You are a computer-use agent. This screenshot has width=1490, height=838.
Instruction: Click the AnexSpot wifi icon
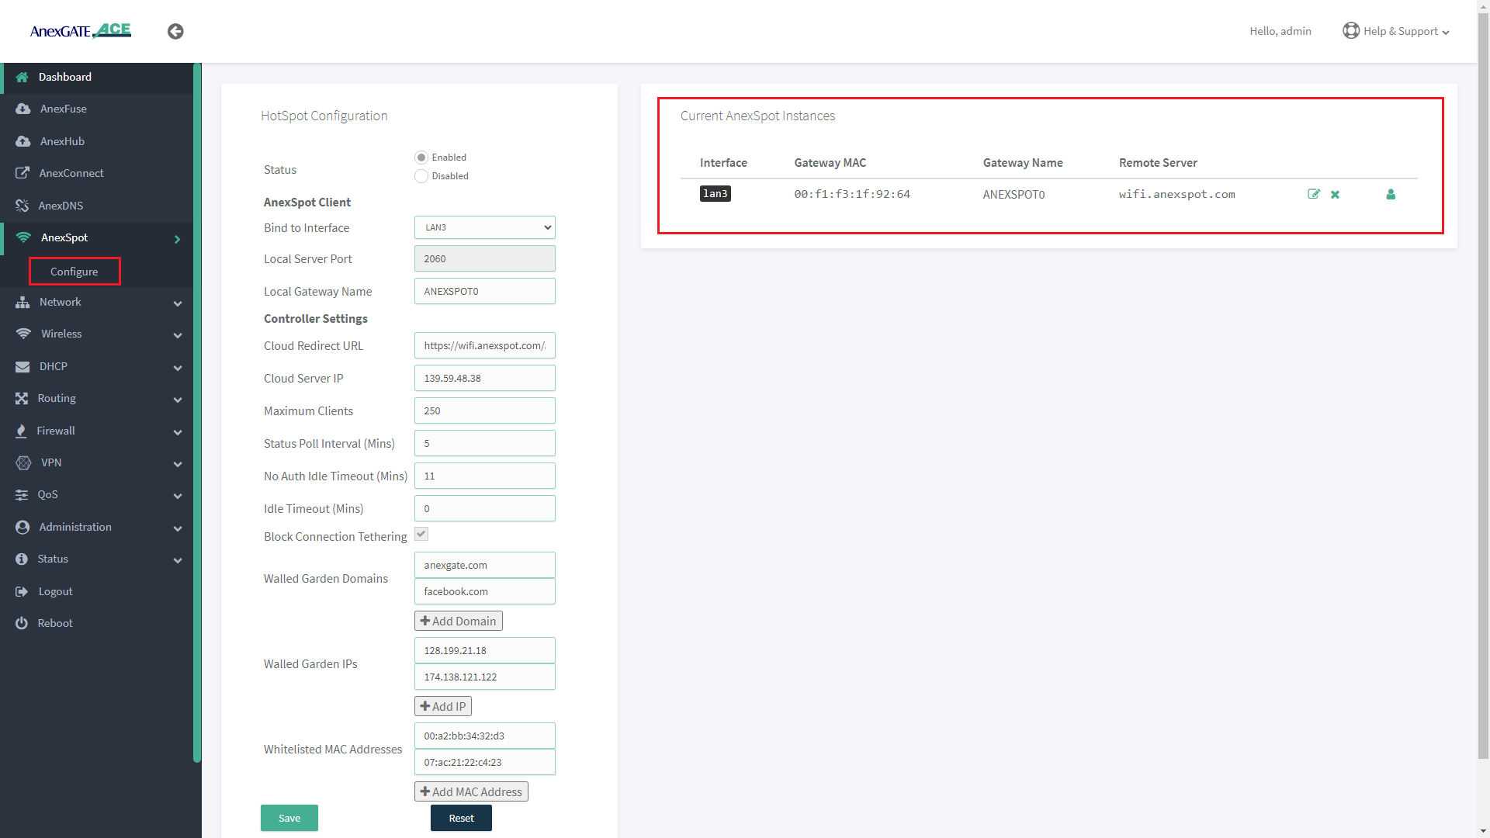click(x=23, y=237)
